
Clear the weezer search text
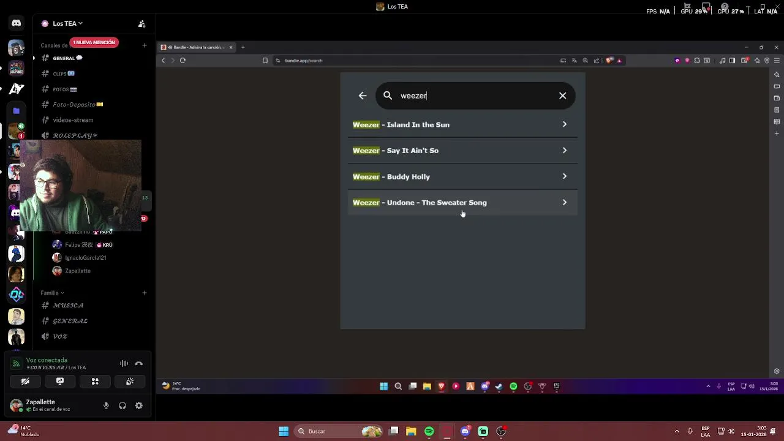click(x=562, y=96)
